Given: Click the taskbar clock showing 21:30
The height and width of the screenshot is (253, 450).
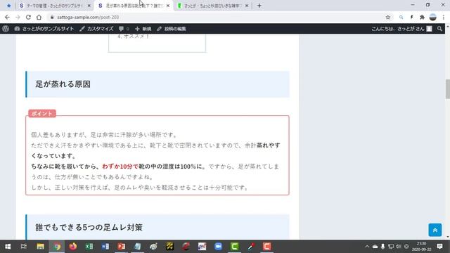Looking at the screenshot, I should [422, 247].
